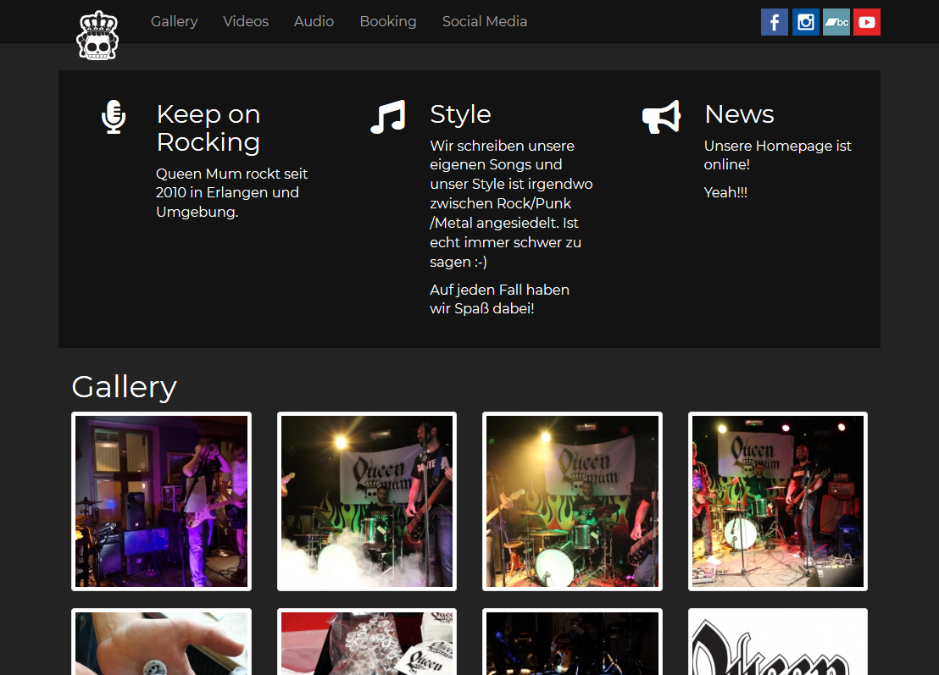This screenshot has height=675, width=939.
Task: Open the purple-lit guitarist gallery photo
Action: (x=162, y=501)
